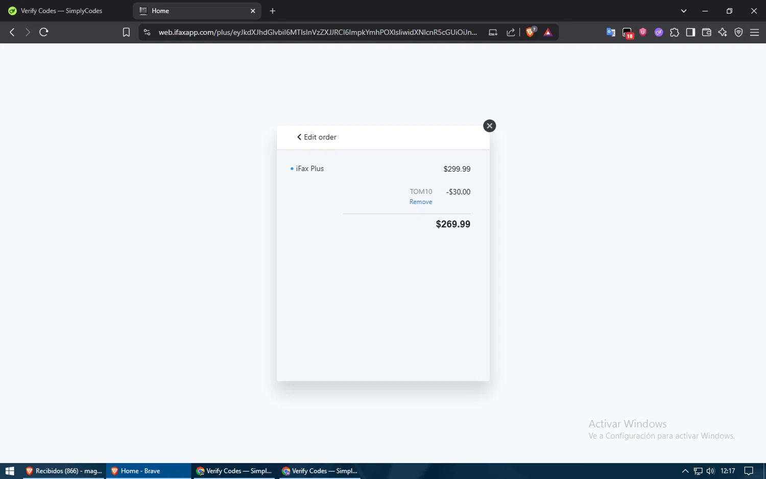Click the ifaxapp URL address bar
The height and width of the screenshot is (479, 766).
coord(318,32)
